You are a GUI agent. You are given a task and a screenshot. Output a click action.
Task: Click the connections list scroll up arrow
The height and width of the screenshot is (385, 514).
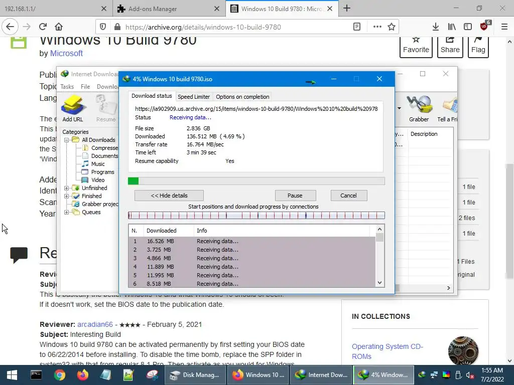379,230
